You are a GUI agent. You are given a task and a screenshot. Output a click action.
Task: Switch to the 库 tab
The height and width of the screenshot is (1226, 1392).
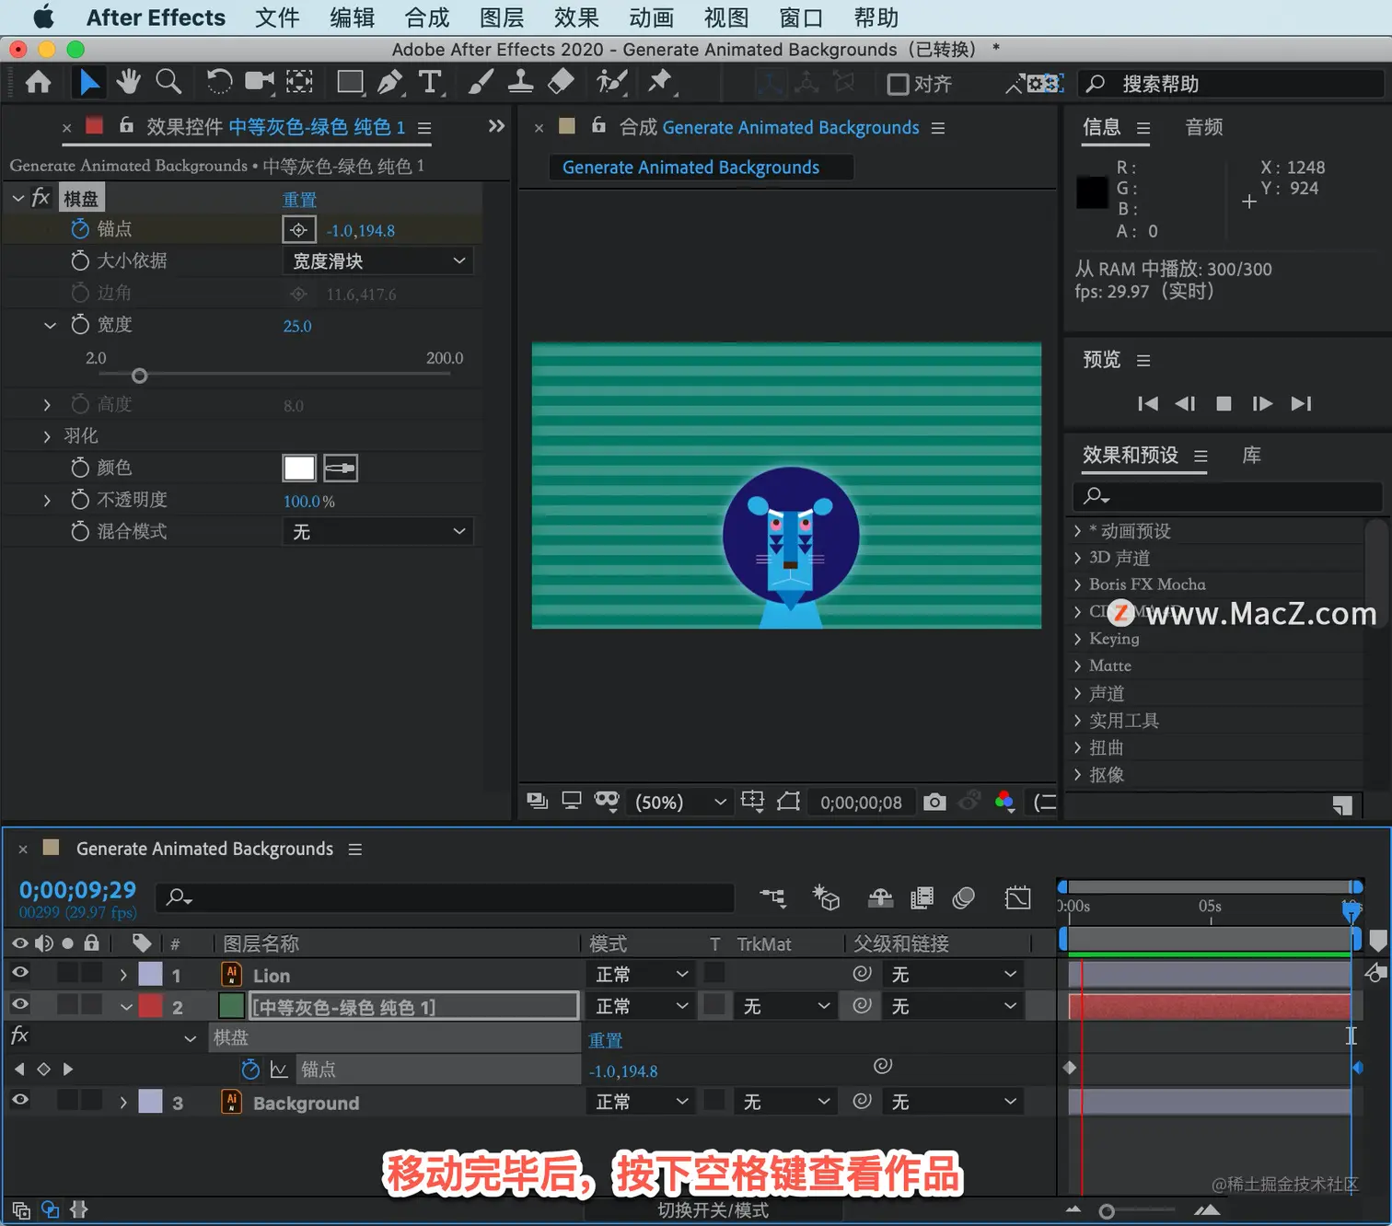(x=1252, y=456)
